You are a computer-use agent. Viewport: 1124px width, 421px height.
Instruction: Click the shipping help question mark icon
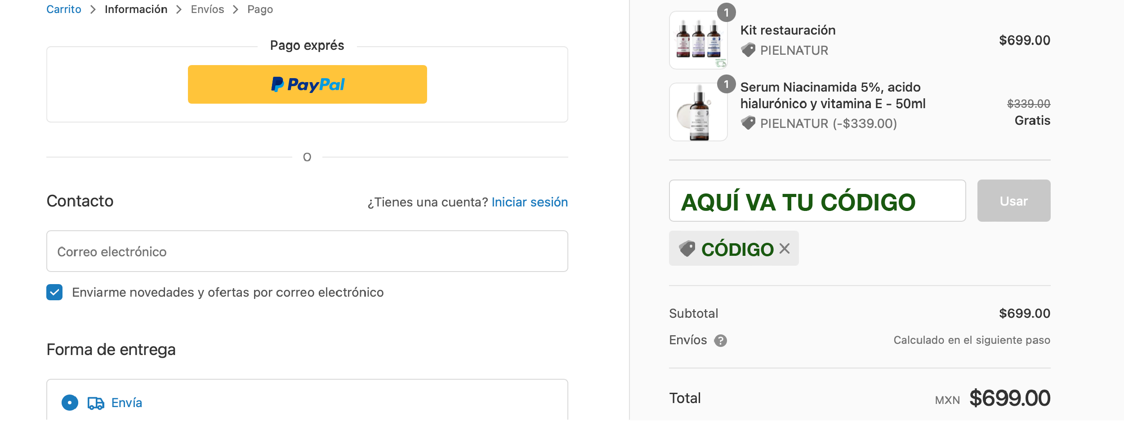721,341
